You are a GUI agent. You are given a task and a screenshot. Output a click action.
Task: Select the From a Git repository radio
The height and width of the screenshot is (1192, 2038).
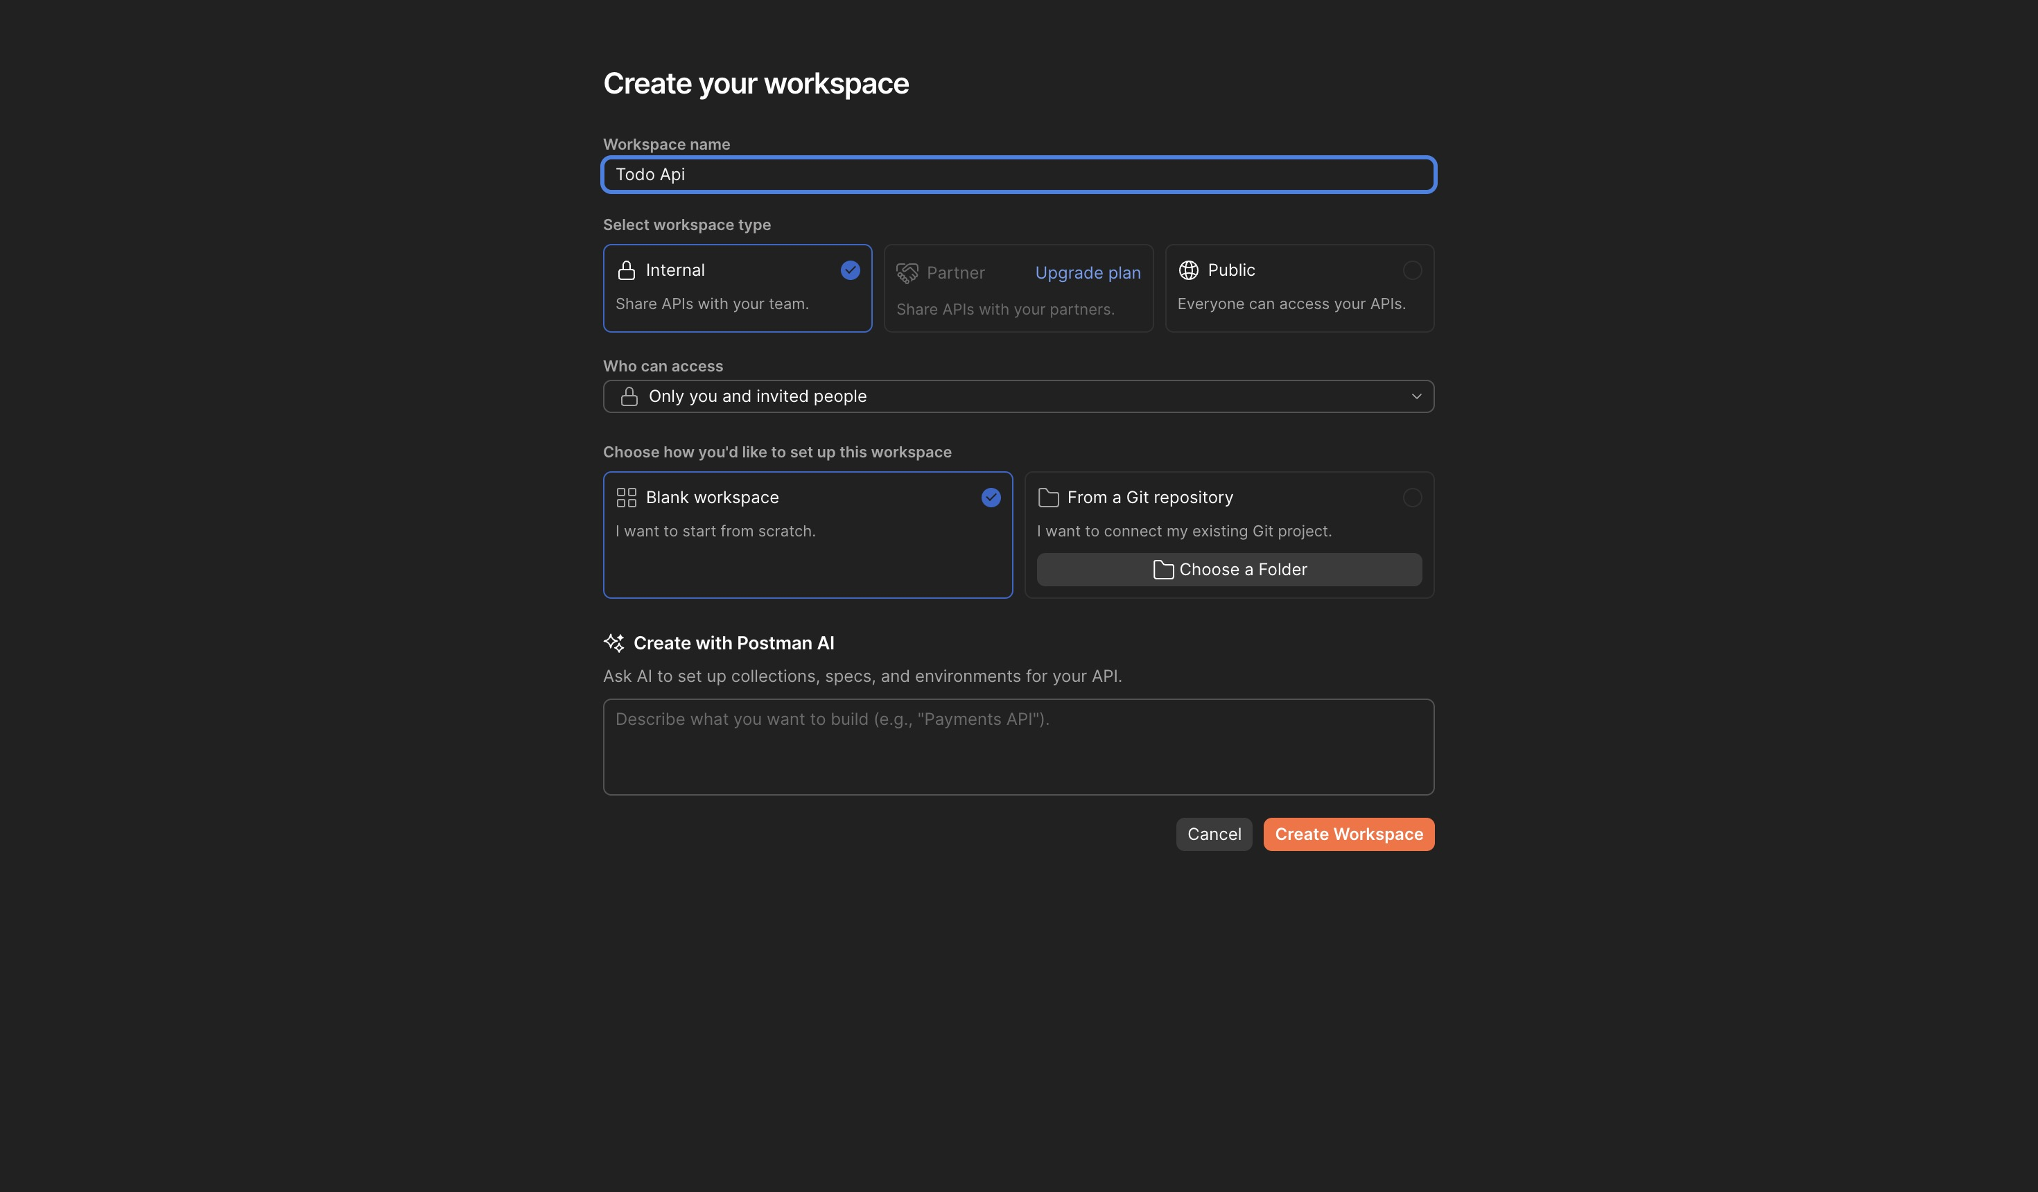tap(1412, 498)
